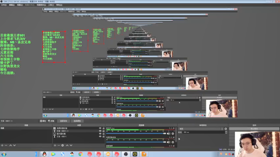
Task: Toggle visibility eye for 文本 (GDI+) 3 source
Action: click(x=100, y=131)
